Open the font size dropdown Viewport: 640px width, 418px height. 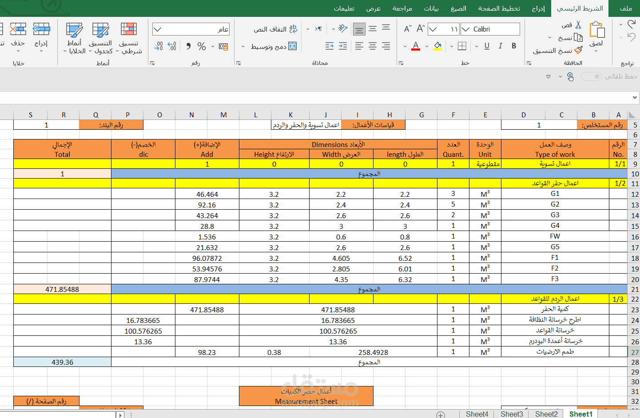pyautogui.click(x=433, y=29)
